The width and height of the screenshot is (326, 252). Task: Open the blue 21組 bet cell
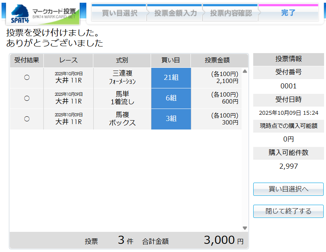[171, 78]
